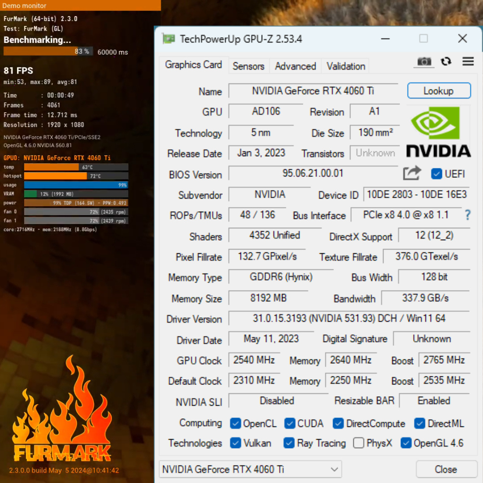Enable the PhysX checkbox
The height and width of the screenshot is (483, 483).
(358, 443)
